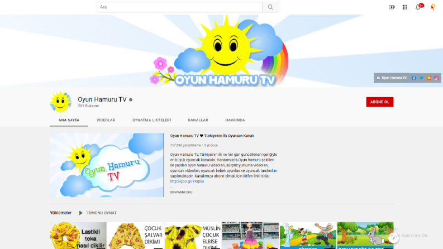Open the Pinokyo cartoon video thumbnail

(x=308, y=236)
